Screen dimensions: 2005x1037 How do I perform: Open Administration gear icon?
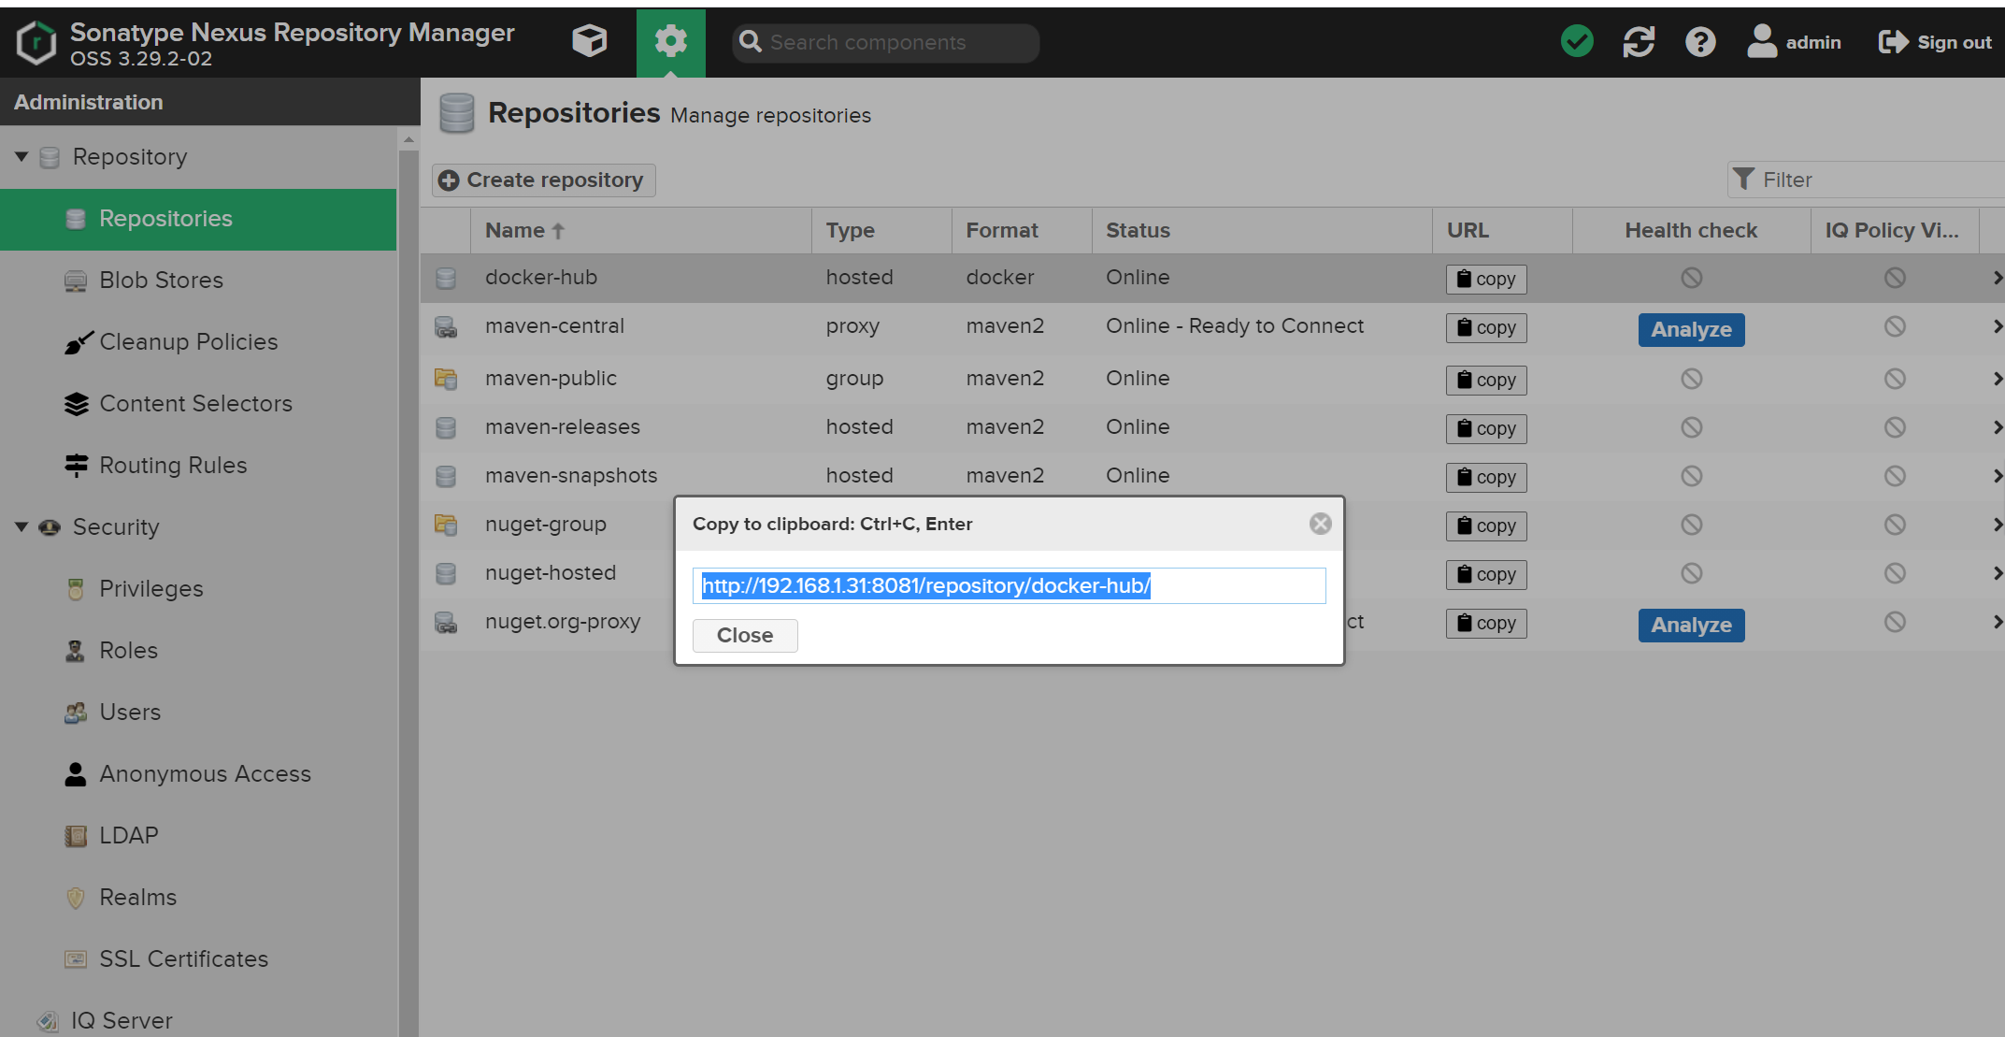point(670,42)
